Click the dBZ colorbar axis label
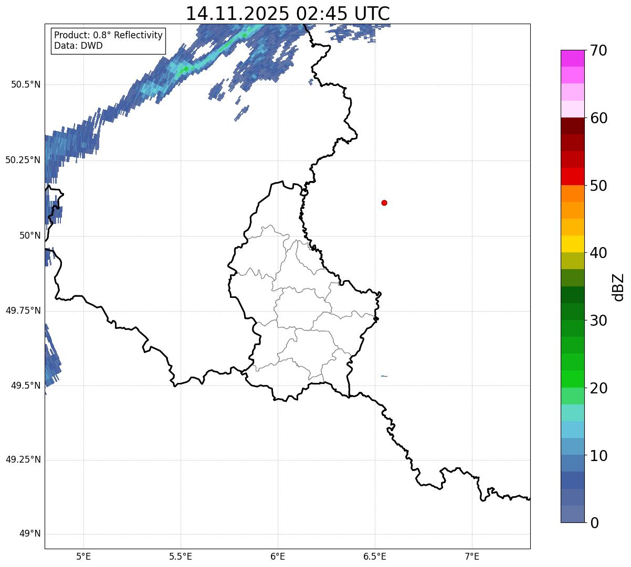 [618, 287]
